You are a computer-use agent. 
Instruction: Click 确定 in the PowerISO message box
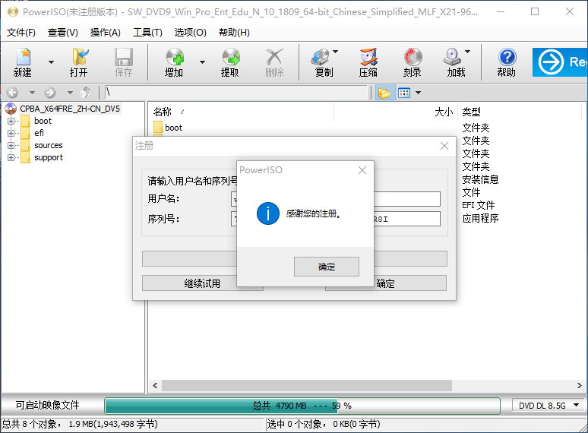click(x=326, y=267)
